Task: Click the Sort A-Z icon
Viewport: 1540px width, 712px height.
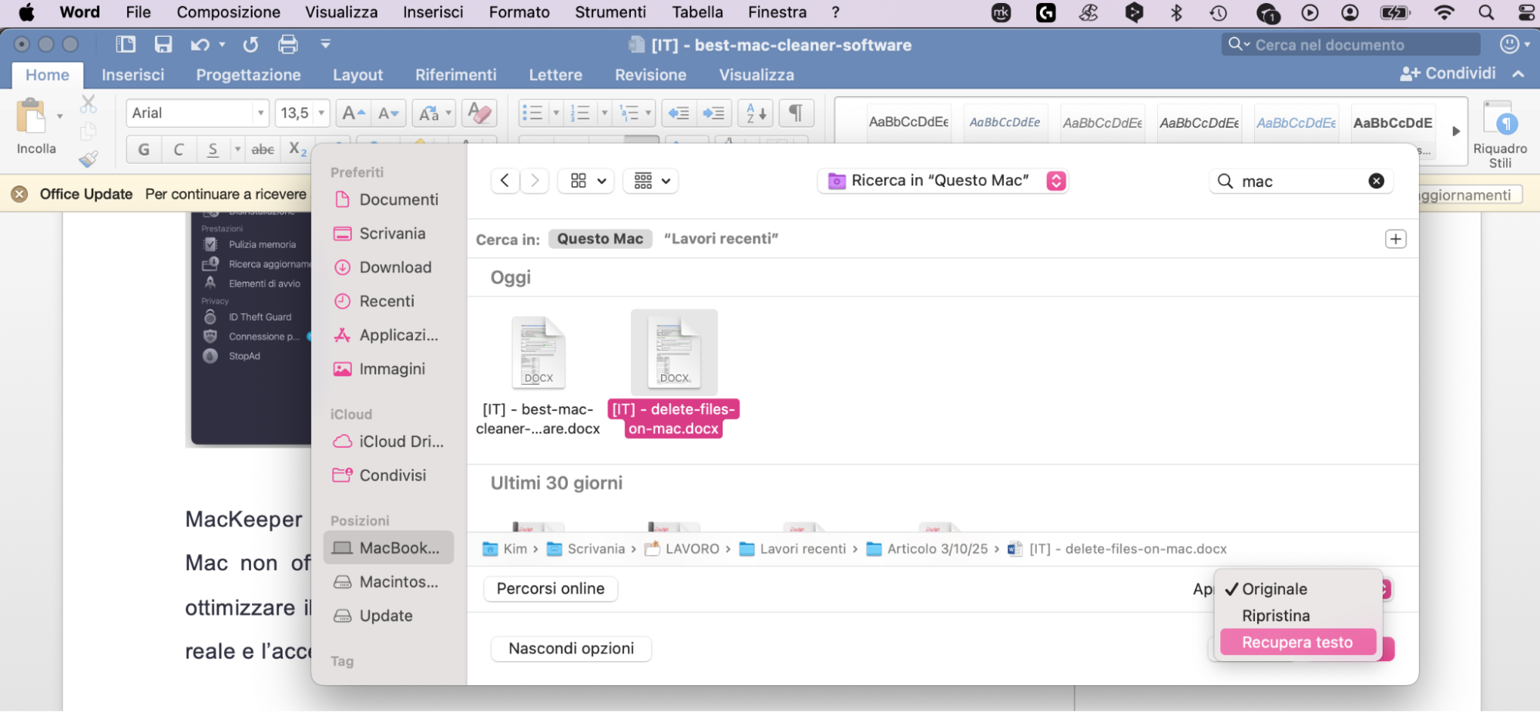Action: (756, 113)
